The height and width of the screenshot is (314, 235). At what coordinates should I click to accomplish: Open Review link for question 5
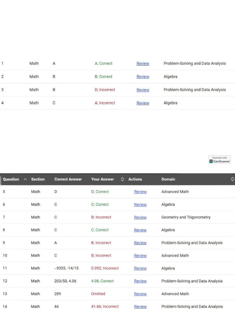click(140, 192)
